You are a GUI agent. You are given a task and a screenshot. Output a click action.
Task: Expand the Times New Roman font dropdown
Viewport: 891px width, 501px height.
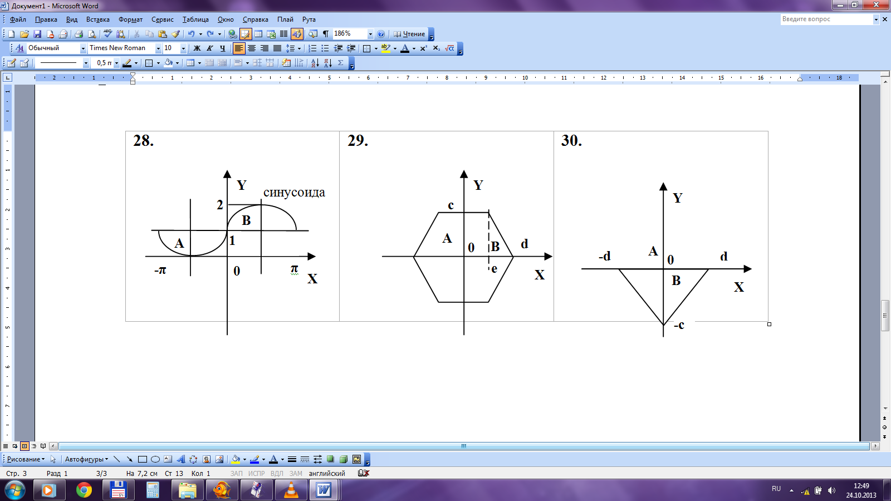point(158,48)
